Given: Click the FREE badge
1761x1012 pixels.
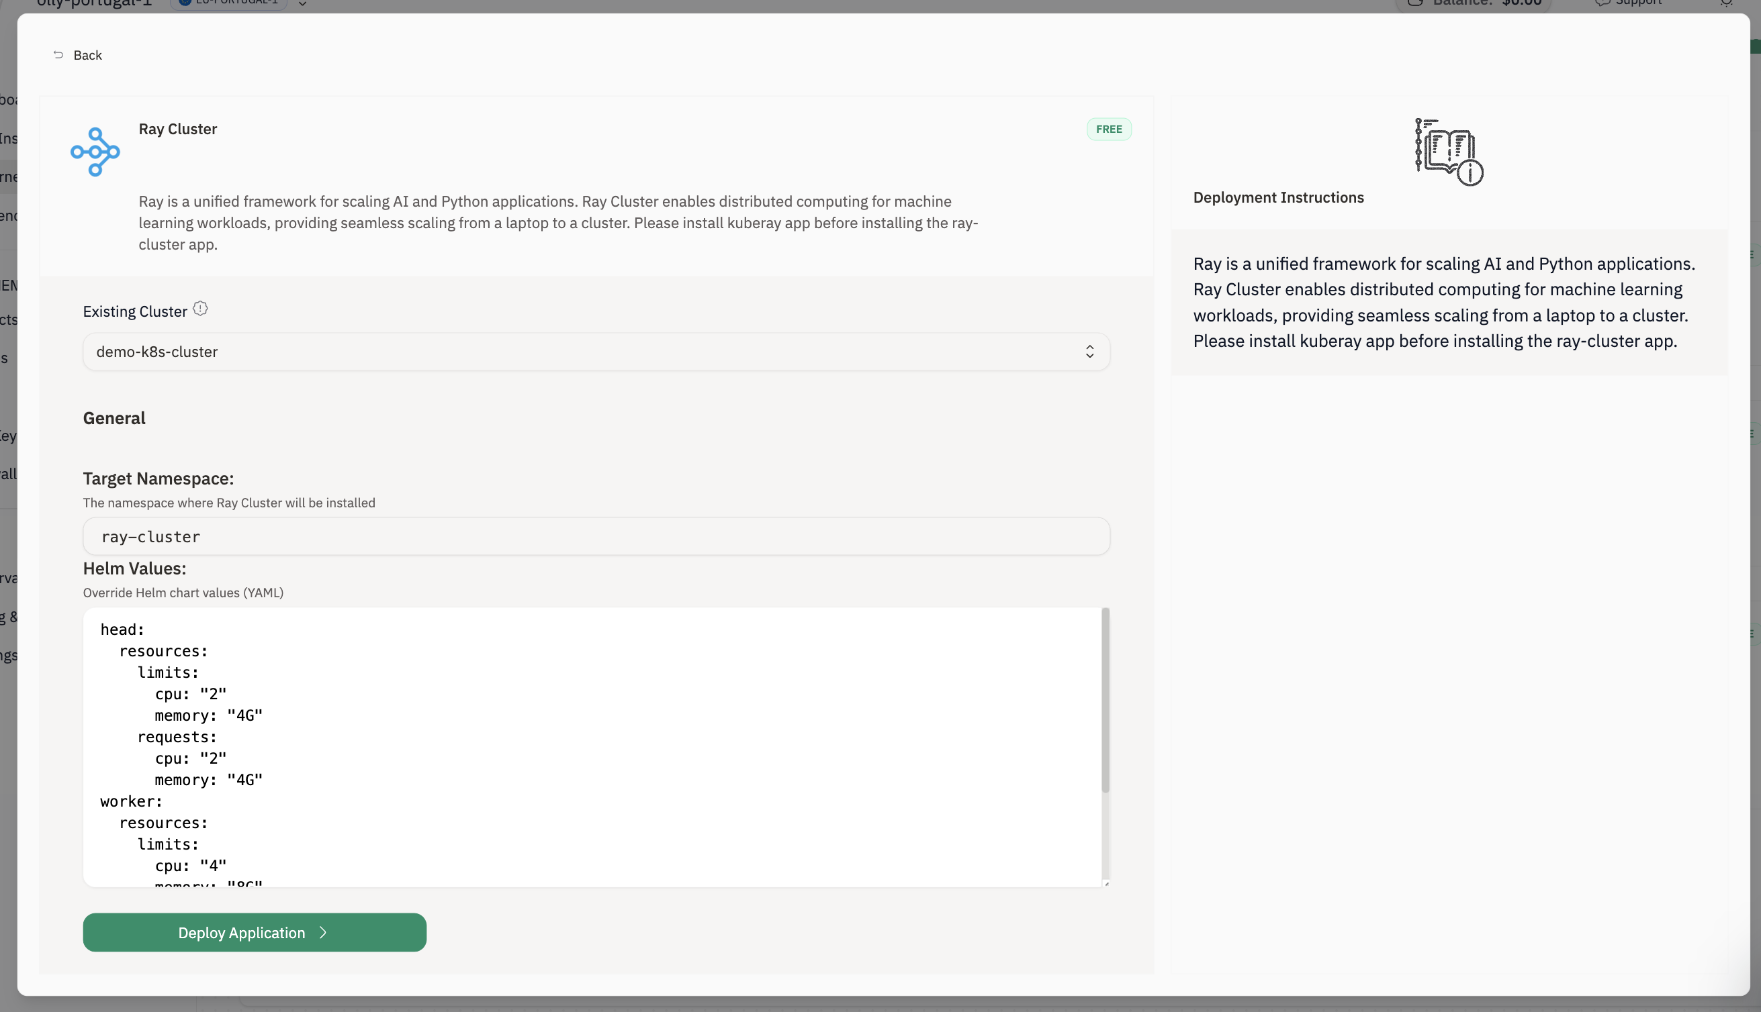Looking at the screenshot, I should [1109, 130].
